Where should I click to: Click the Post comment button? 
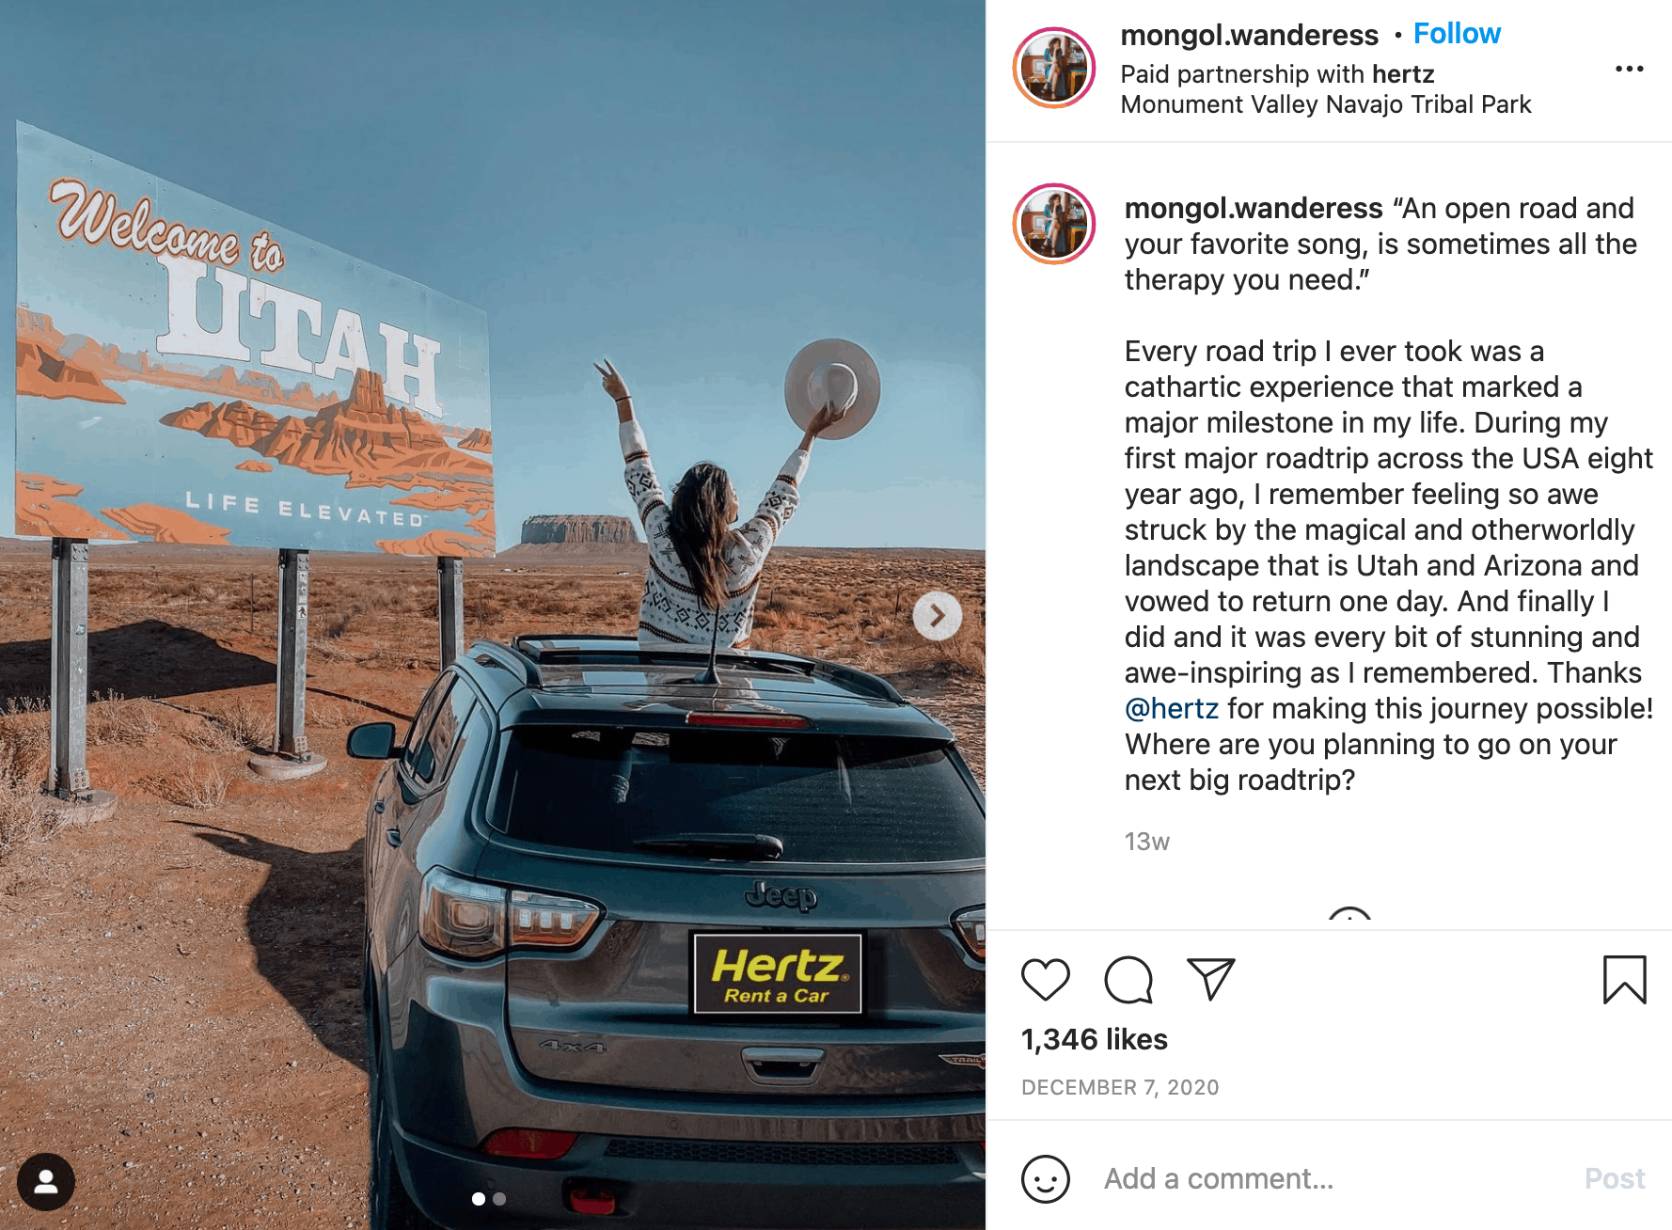1615,1178
